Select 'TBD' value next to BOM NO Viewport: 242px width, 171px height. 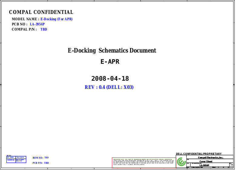click(x=47, y=158)
